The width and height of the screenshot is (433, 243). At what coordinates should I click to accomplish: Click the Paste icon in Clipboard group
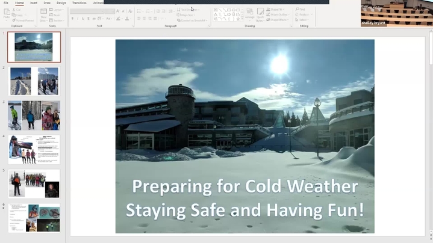[7, 14]
